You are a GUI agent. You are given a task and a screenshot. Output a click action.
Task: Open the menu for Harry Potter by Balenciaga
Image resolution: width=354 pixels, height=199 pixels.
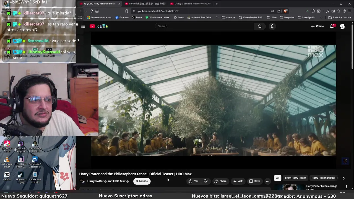pyautogui.click(x=347, y=187)
